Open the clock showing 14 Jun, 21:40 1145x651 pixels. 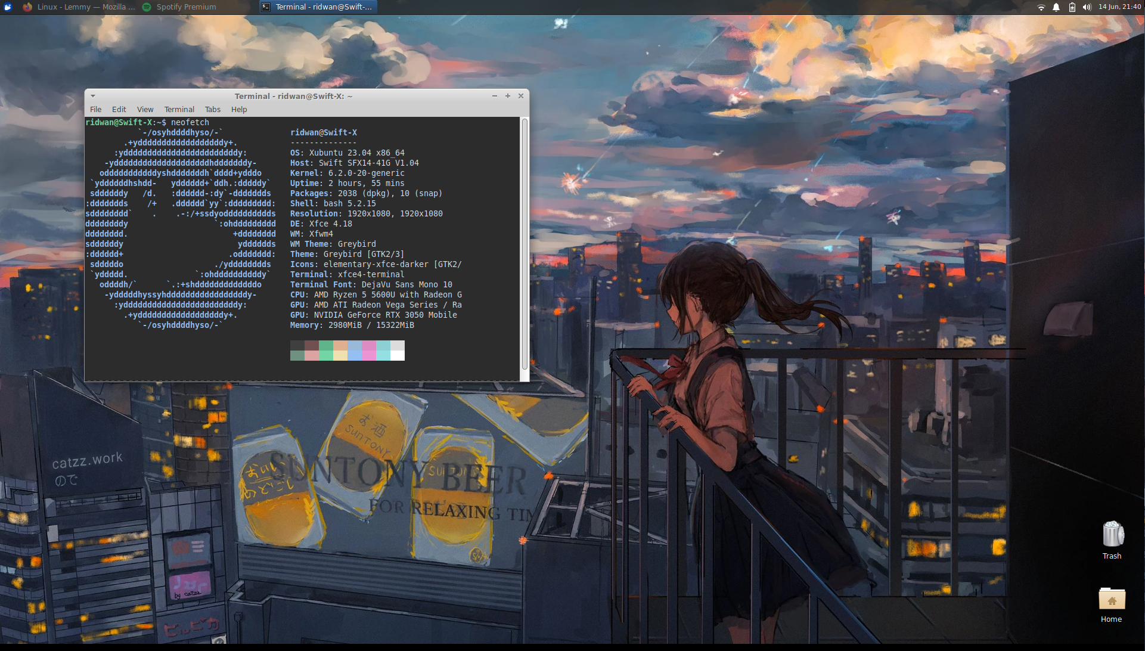(1119, 7)
